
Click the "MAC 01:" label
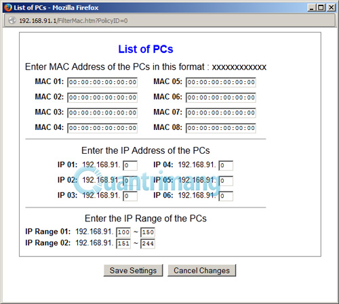pyautogui.click(x=49, y=81)
